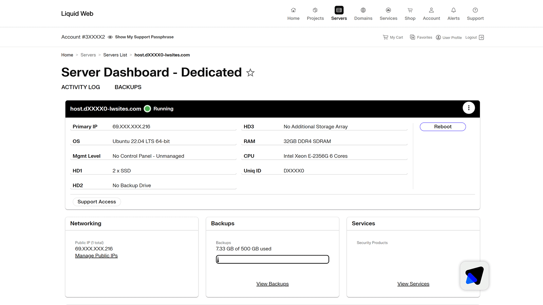
Task: Select the OS value Ubuntu 22.04 LTS 64-bit
Action: click(141, 141)
